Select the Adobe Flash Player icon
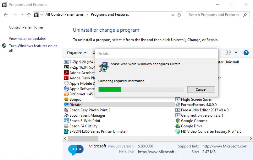The width and height of the screenshot is (253, 160). (66, 78)
